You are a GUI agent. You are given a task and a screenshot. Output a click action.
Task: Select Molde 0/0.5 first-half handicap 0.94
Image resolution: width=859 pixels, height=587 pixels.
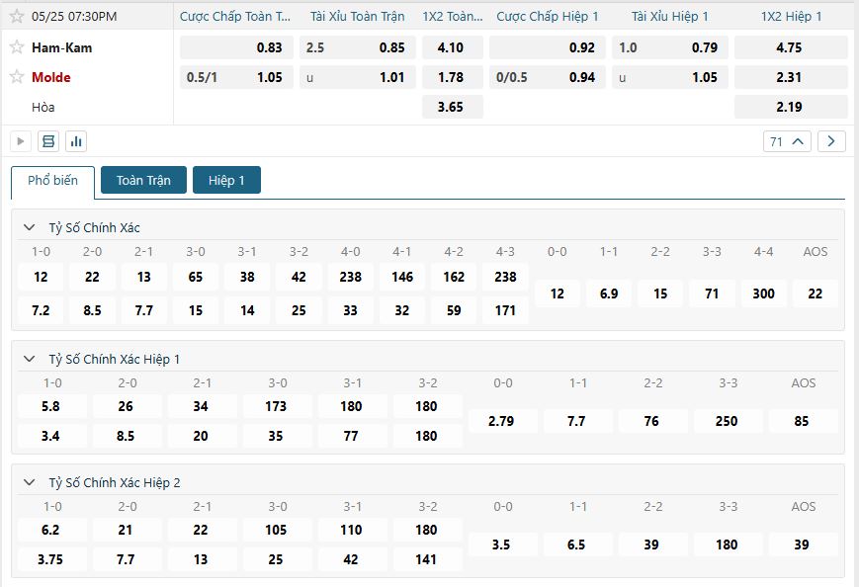tap(548, 77)
